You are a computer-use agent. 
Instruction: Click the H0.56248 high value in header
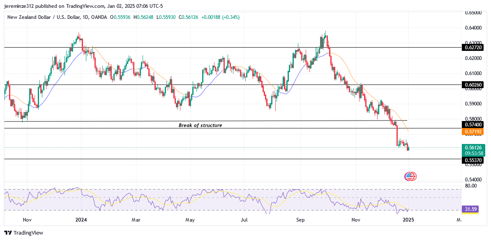[143, 18]
